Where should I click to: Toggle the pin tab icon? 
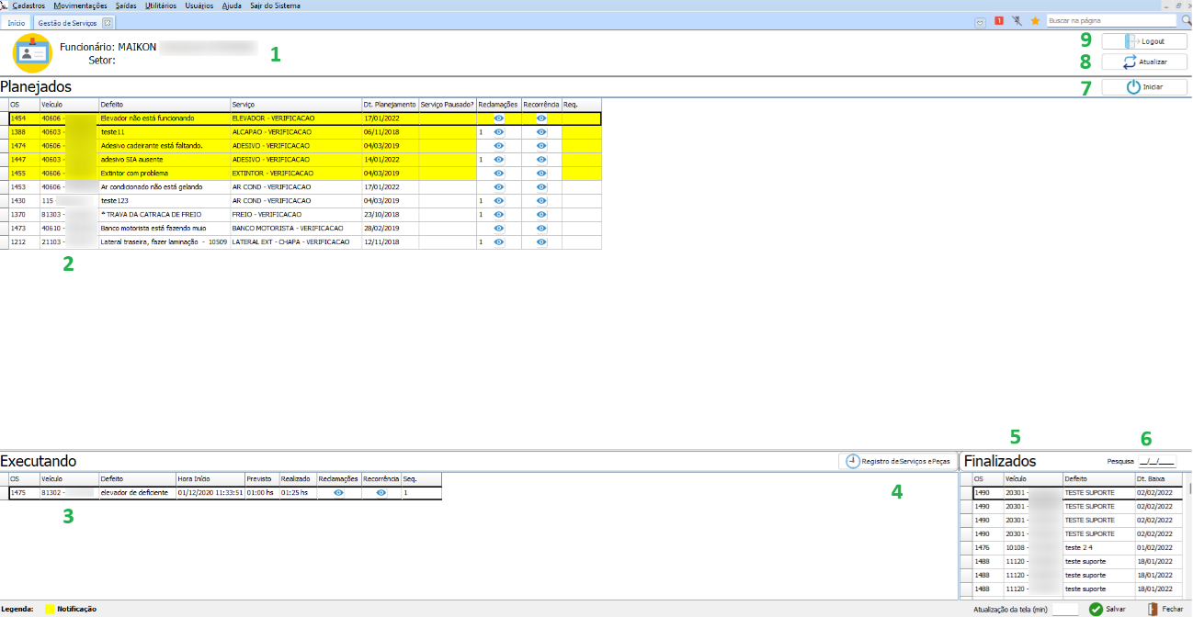1017,20
